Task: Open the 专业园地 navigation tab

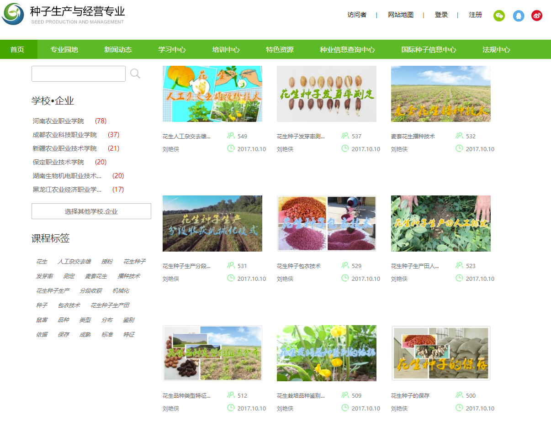Action: click(x=64, y=49)
